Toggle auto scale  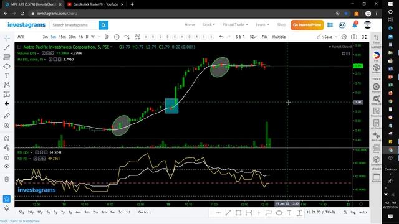[x=363, y=212]
